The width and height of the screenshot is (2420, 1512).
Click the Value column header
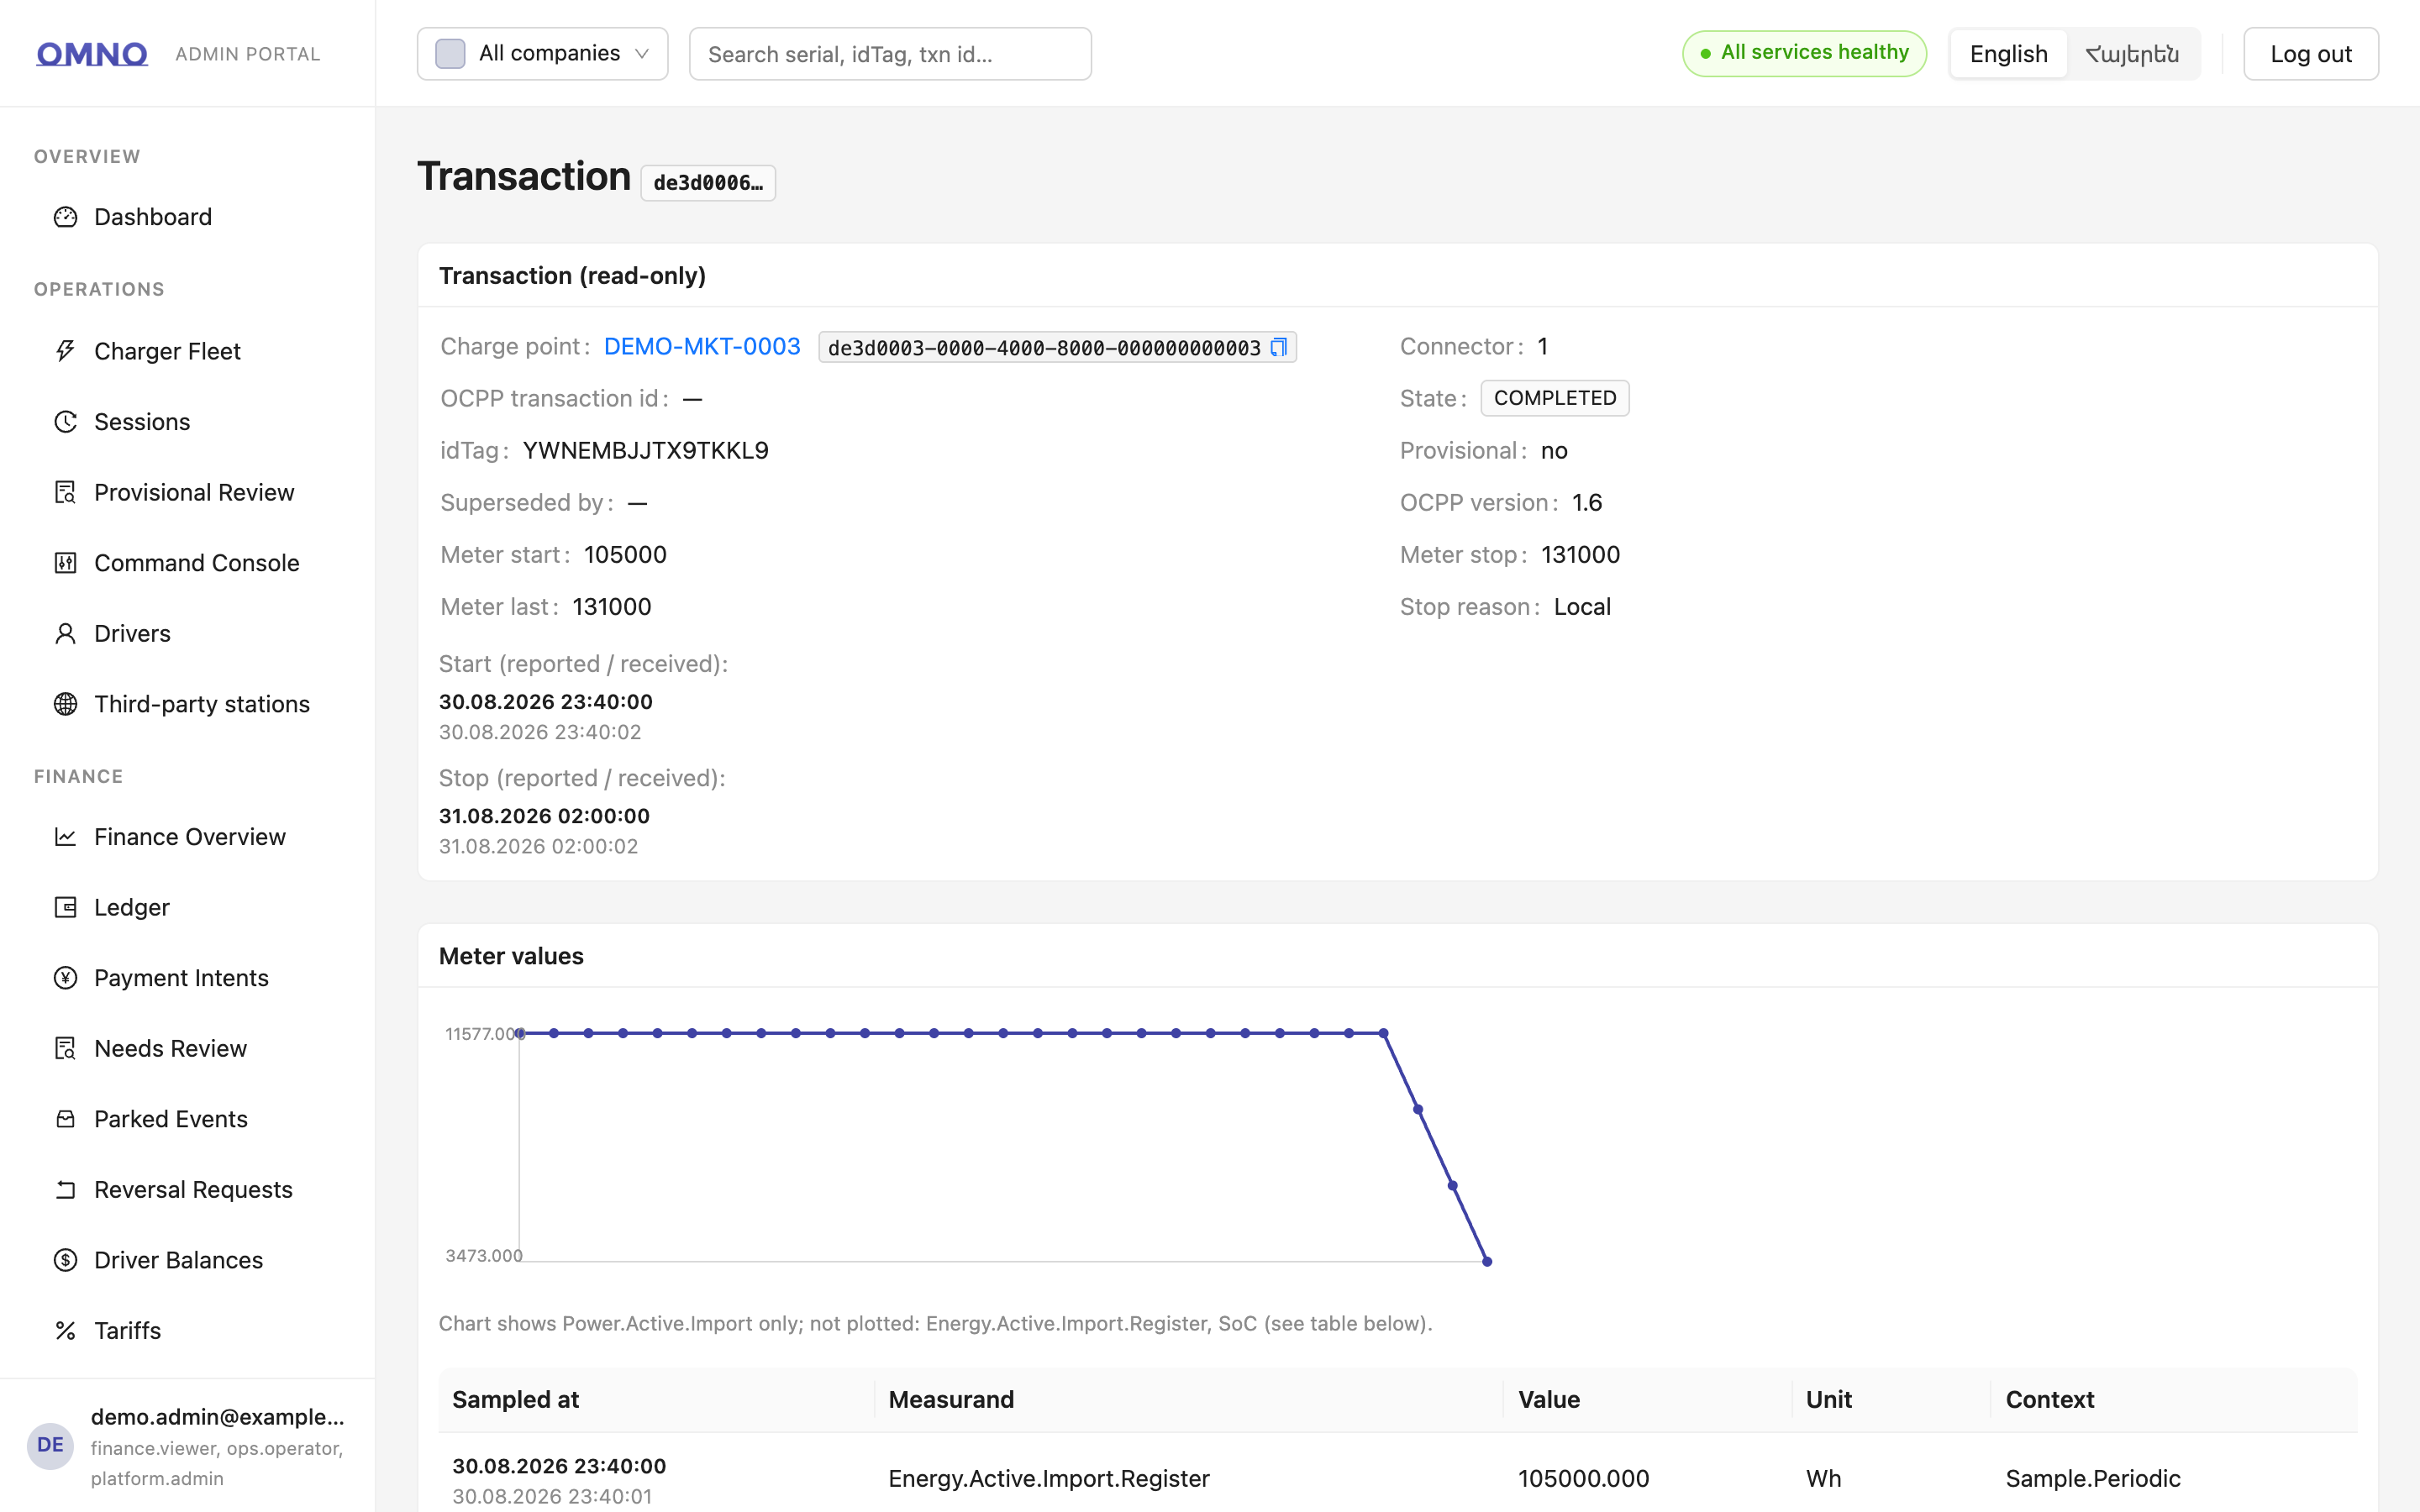coord(1647,1400)
